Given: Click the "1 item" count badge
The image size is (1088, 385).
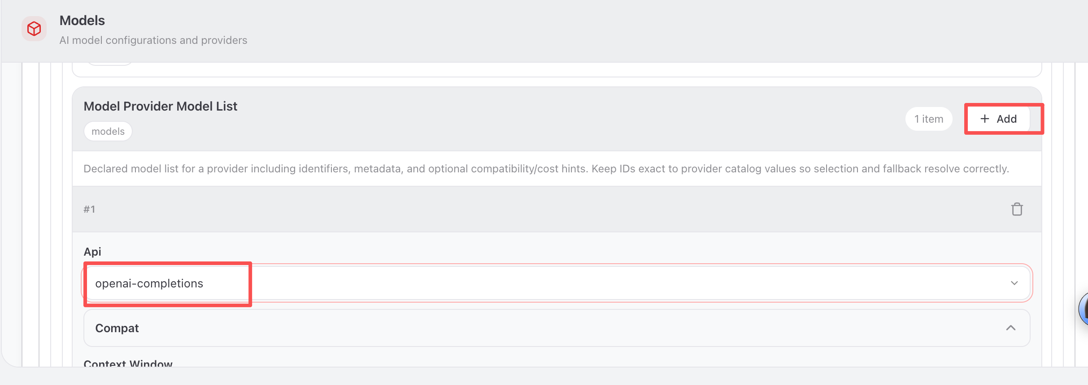Looking at the screenshot, I should 928,119.
